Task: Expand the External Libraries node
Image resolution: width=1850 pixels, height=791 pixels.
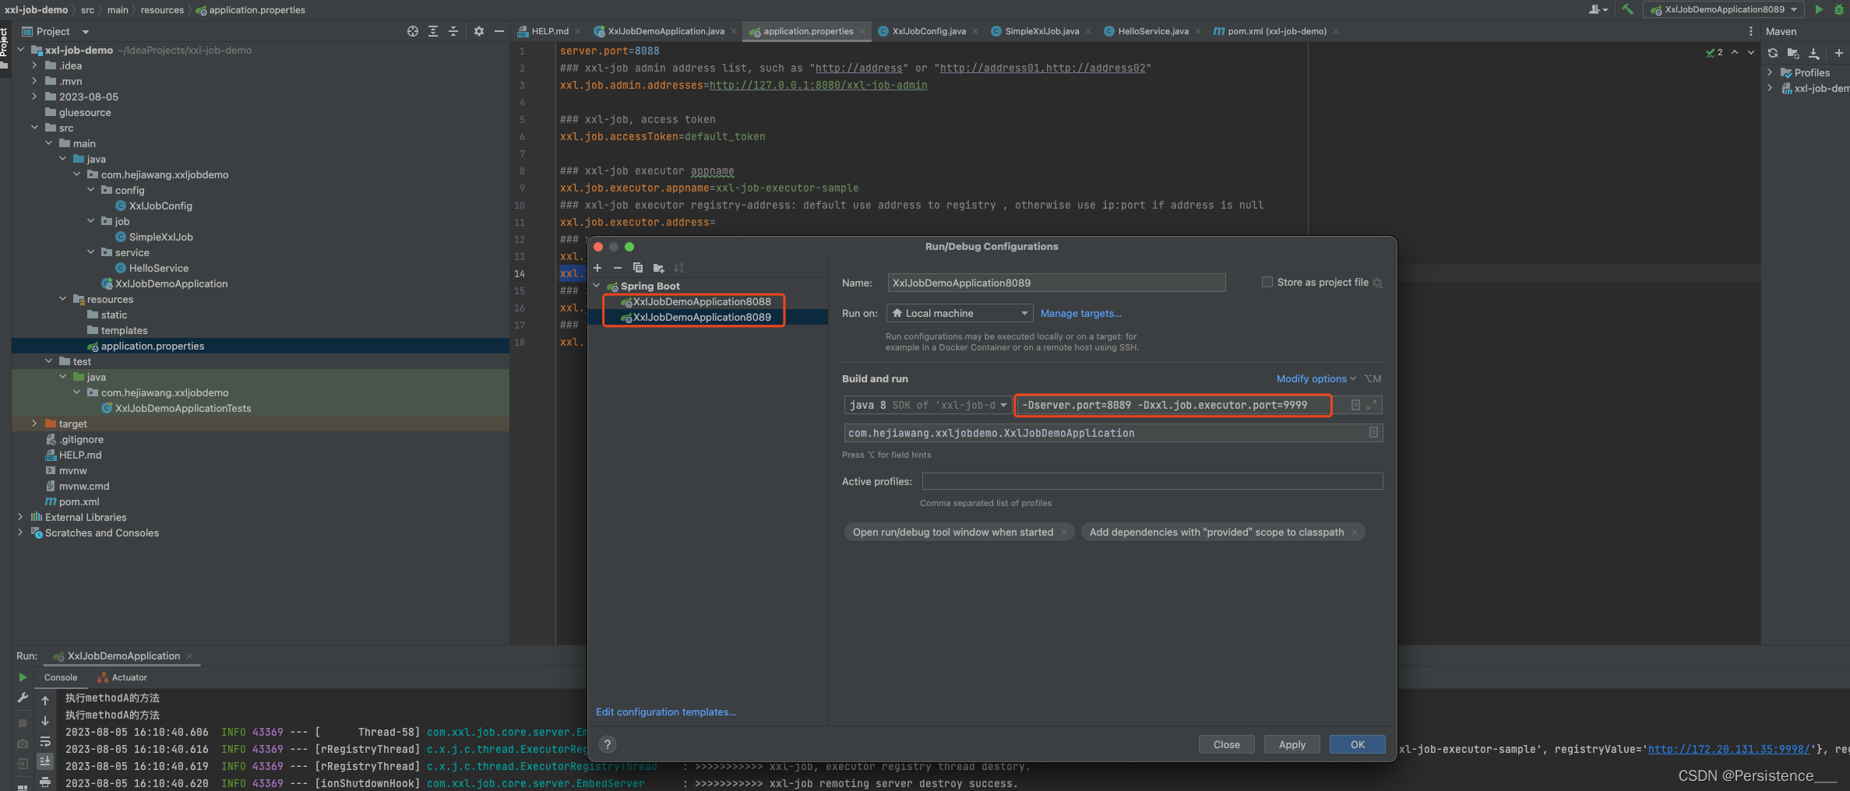Action: (x=20, y=517)
